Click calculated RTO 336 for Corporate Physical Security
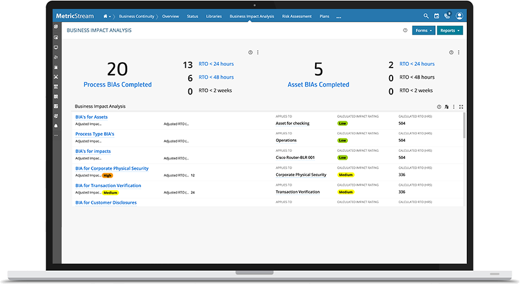This screenshot has width=520, height=284. [x=402, y=175]
